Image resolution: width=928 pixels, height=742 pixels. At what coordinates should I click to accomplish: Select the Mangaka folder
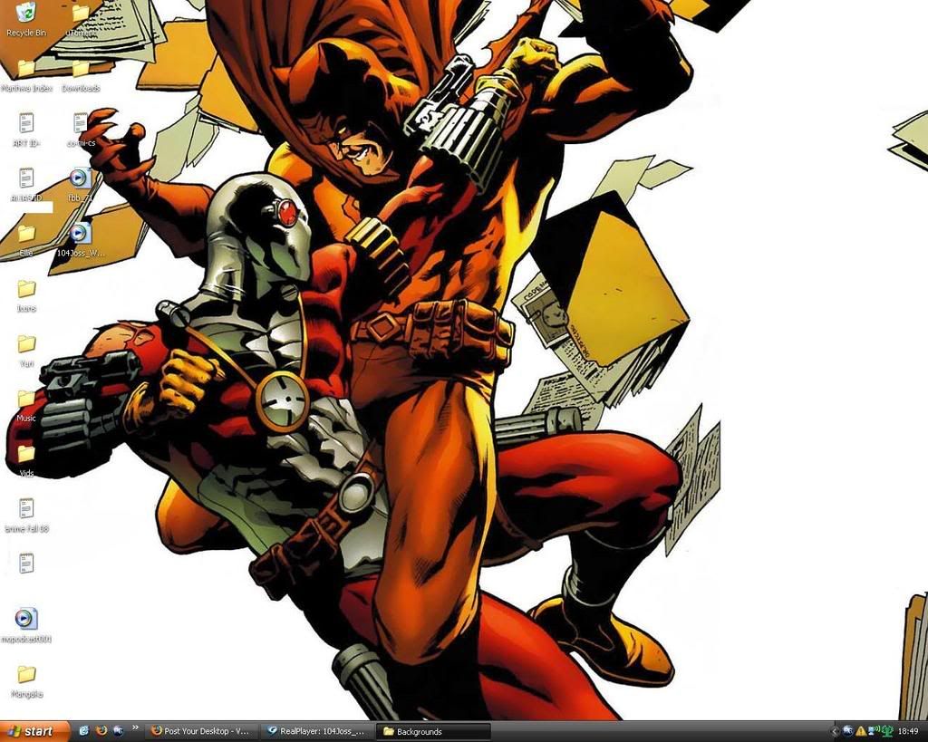26,675
